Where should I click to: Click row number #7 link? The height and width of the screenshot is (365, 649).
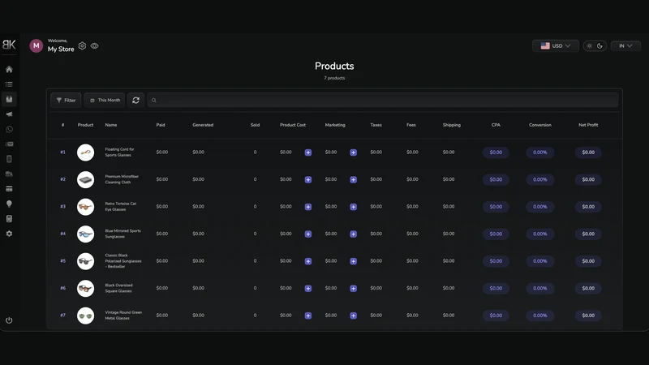[63, 316]
